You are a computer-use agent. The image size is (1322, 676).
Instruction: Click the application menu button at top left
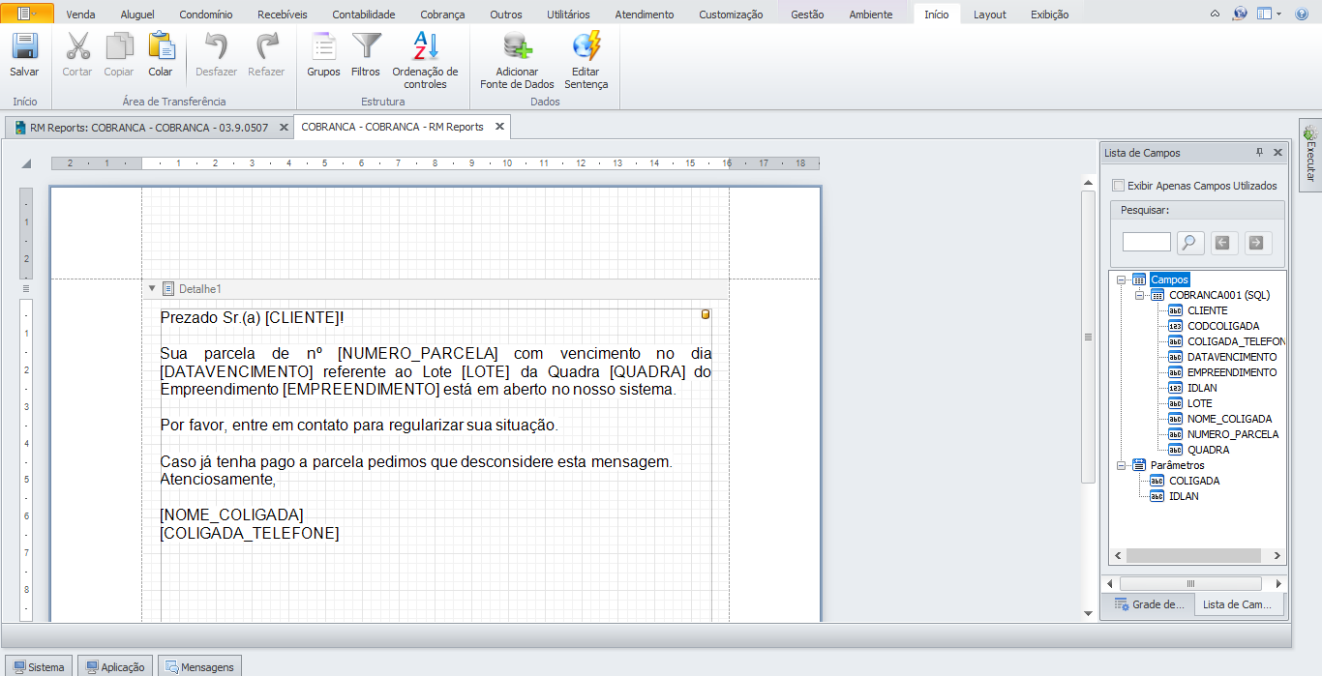[29, 14]
